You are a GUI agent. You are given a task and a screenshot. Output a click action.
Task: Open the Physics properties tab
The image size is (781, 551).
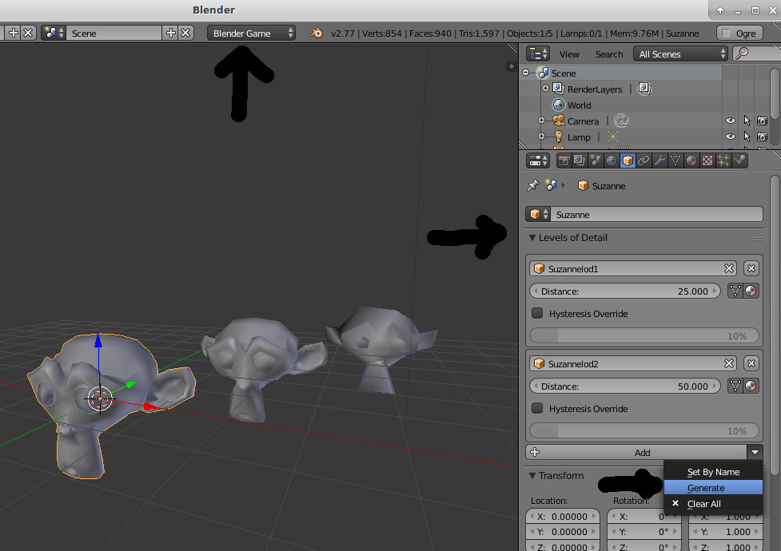coord(739,161)
